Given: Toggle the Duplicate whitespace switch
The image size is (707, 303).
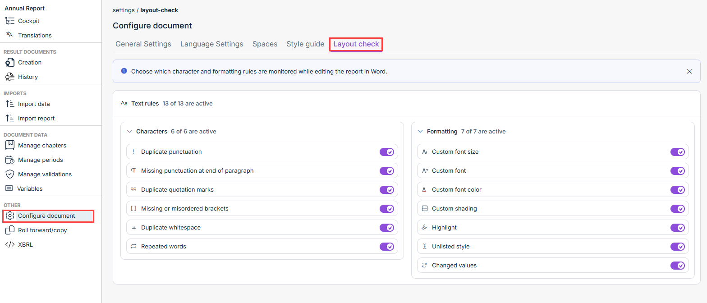Looking at the screenshot, I should pos(387,228).
